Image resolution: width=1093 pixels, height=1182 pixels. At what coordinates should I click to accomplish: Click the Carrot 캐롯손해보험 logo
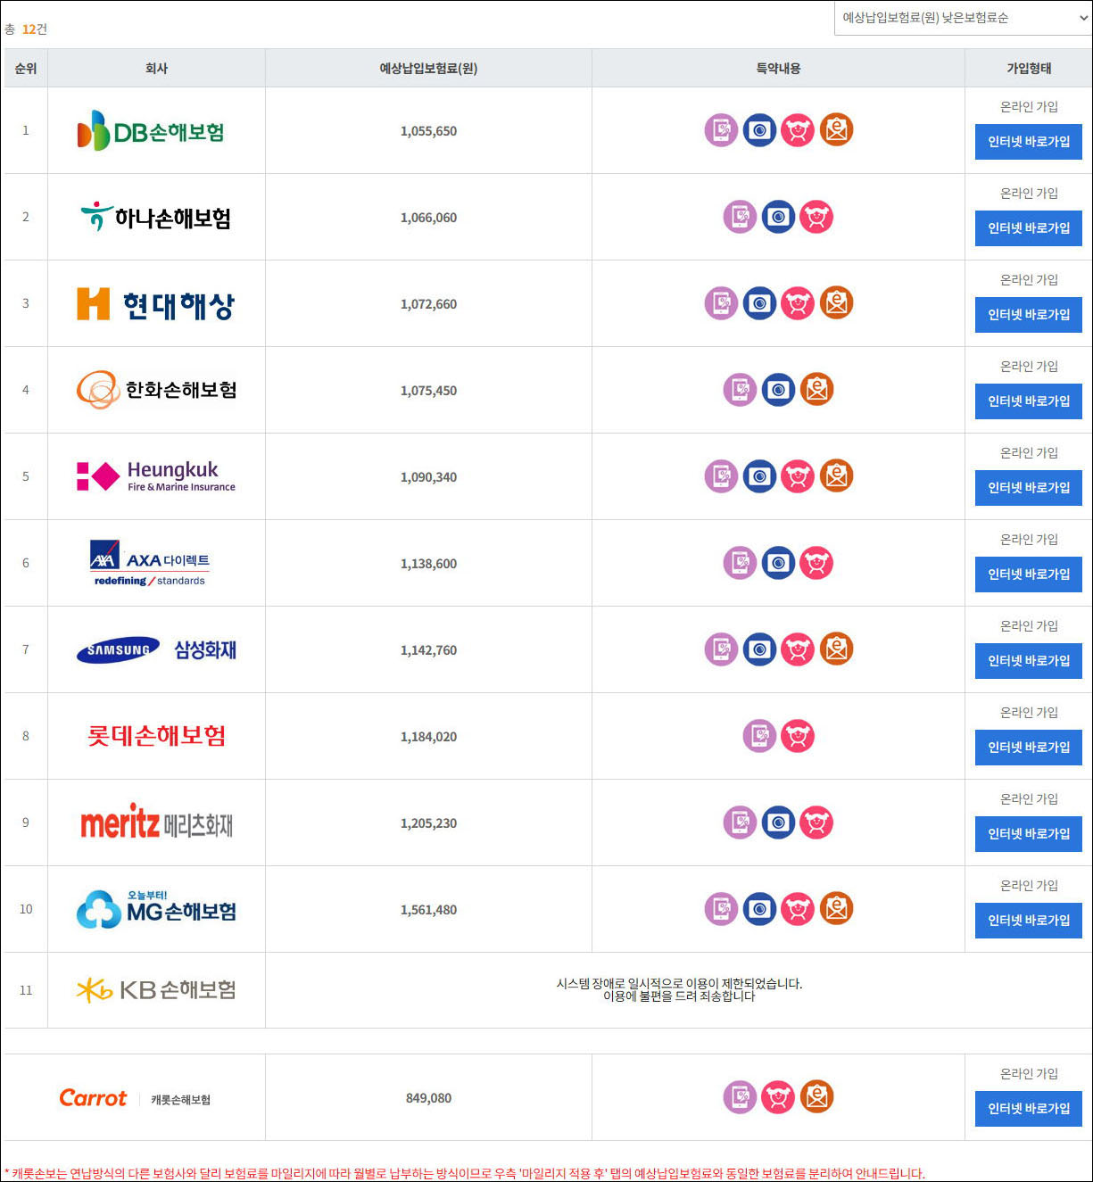point(135,1098)
